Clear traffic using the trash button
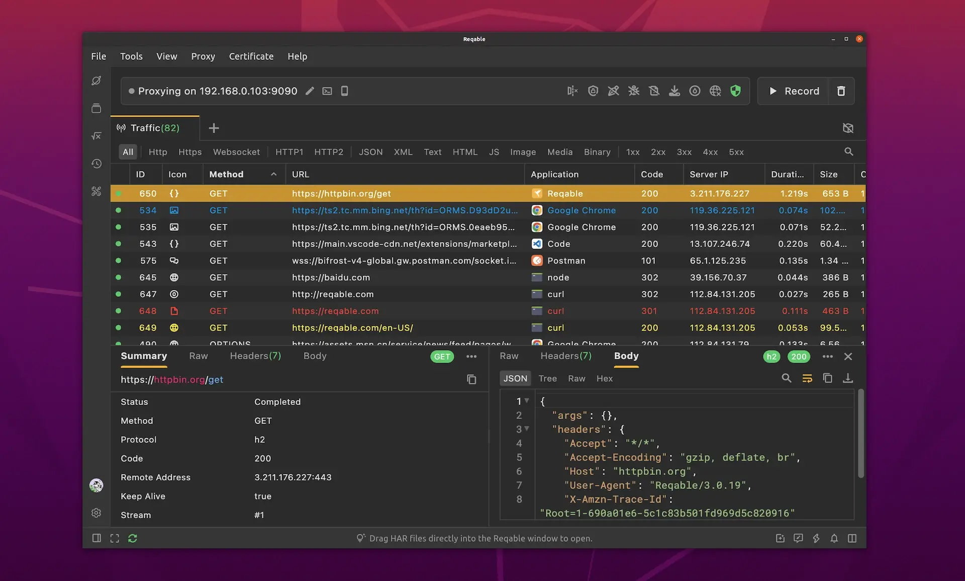Image resolution: width=965 pixels, height=581 pixels. (x=841, y=91)
